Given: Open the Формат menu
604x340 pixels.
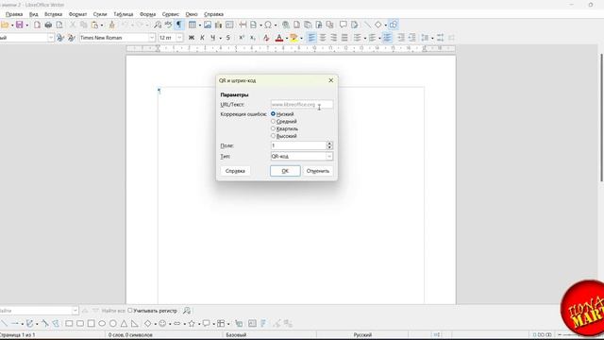Looking at the screenshot, I should (x=77, y=14).
